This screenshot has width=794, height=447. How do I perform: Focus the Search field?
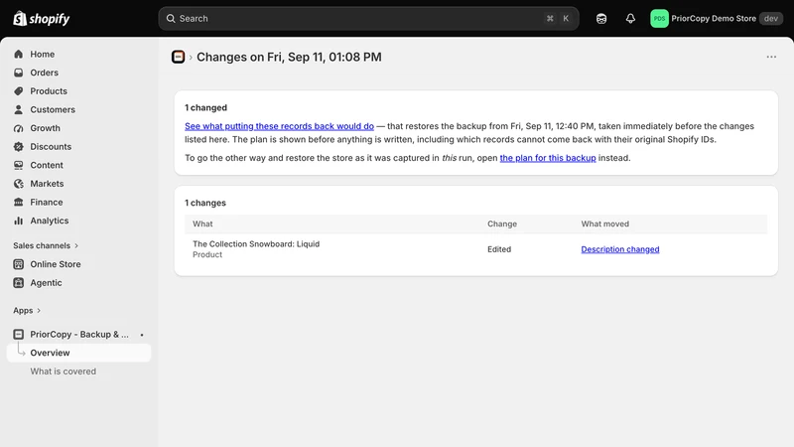pos(368,19)
